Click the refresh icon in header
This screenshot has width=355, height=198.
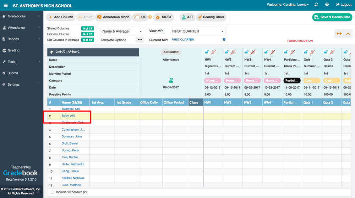(316, 5)
